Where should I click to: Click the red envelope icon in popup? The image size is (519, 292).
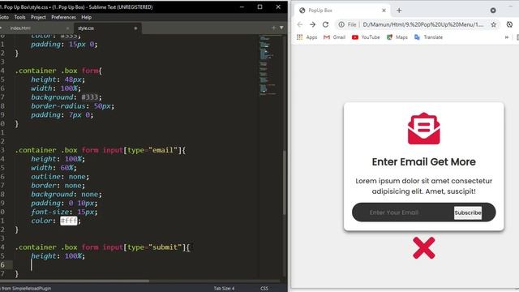[x=423, y=128]
